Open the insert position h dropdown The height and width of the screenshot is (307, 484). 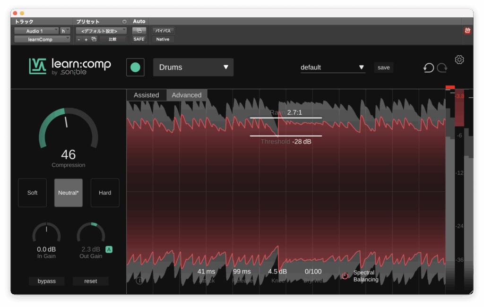[65, 31]
